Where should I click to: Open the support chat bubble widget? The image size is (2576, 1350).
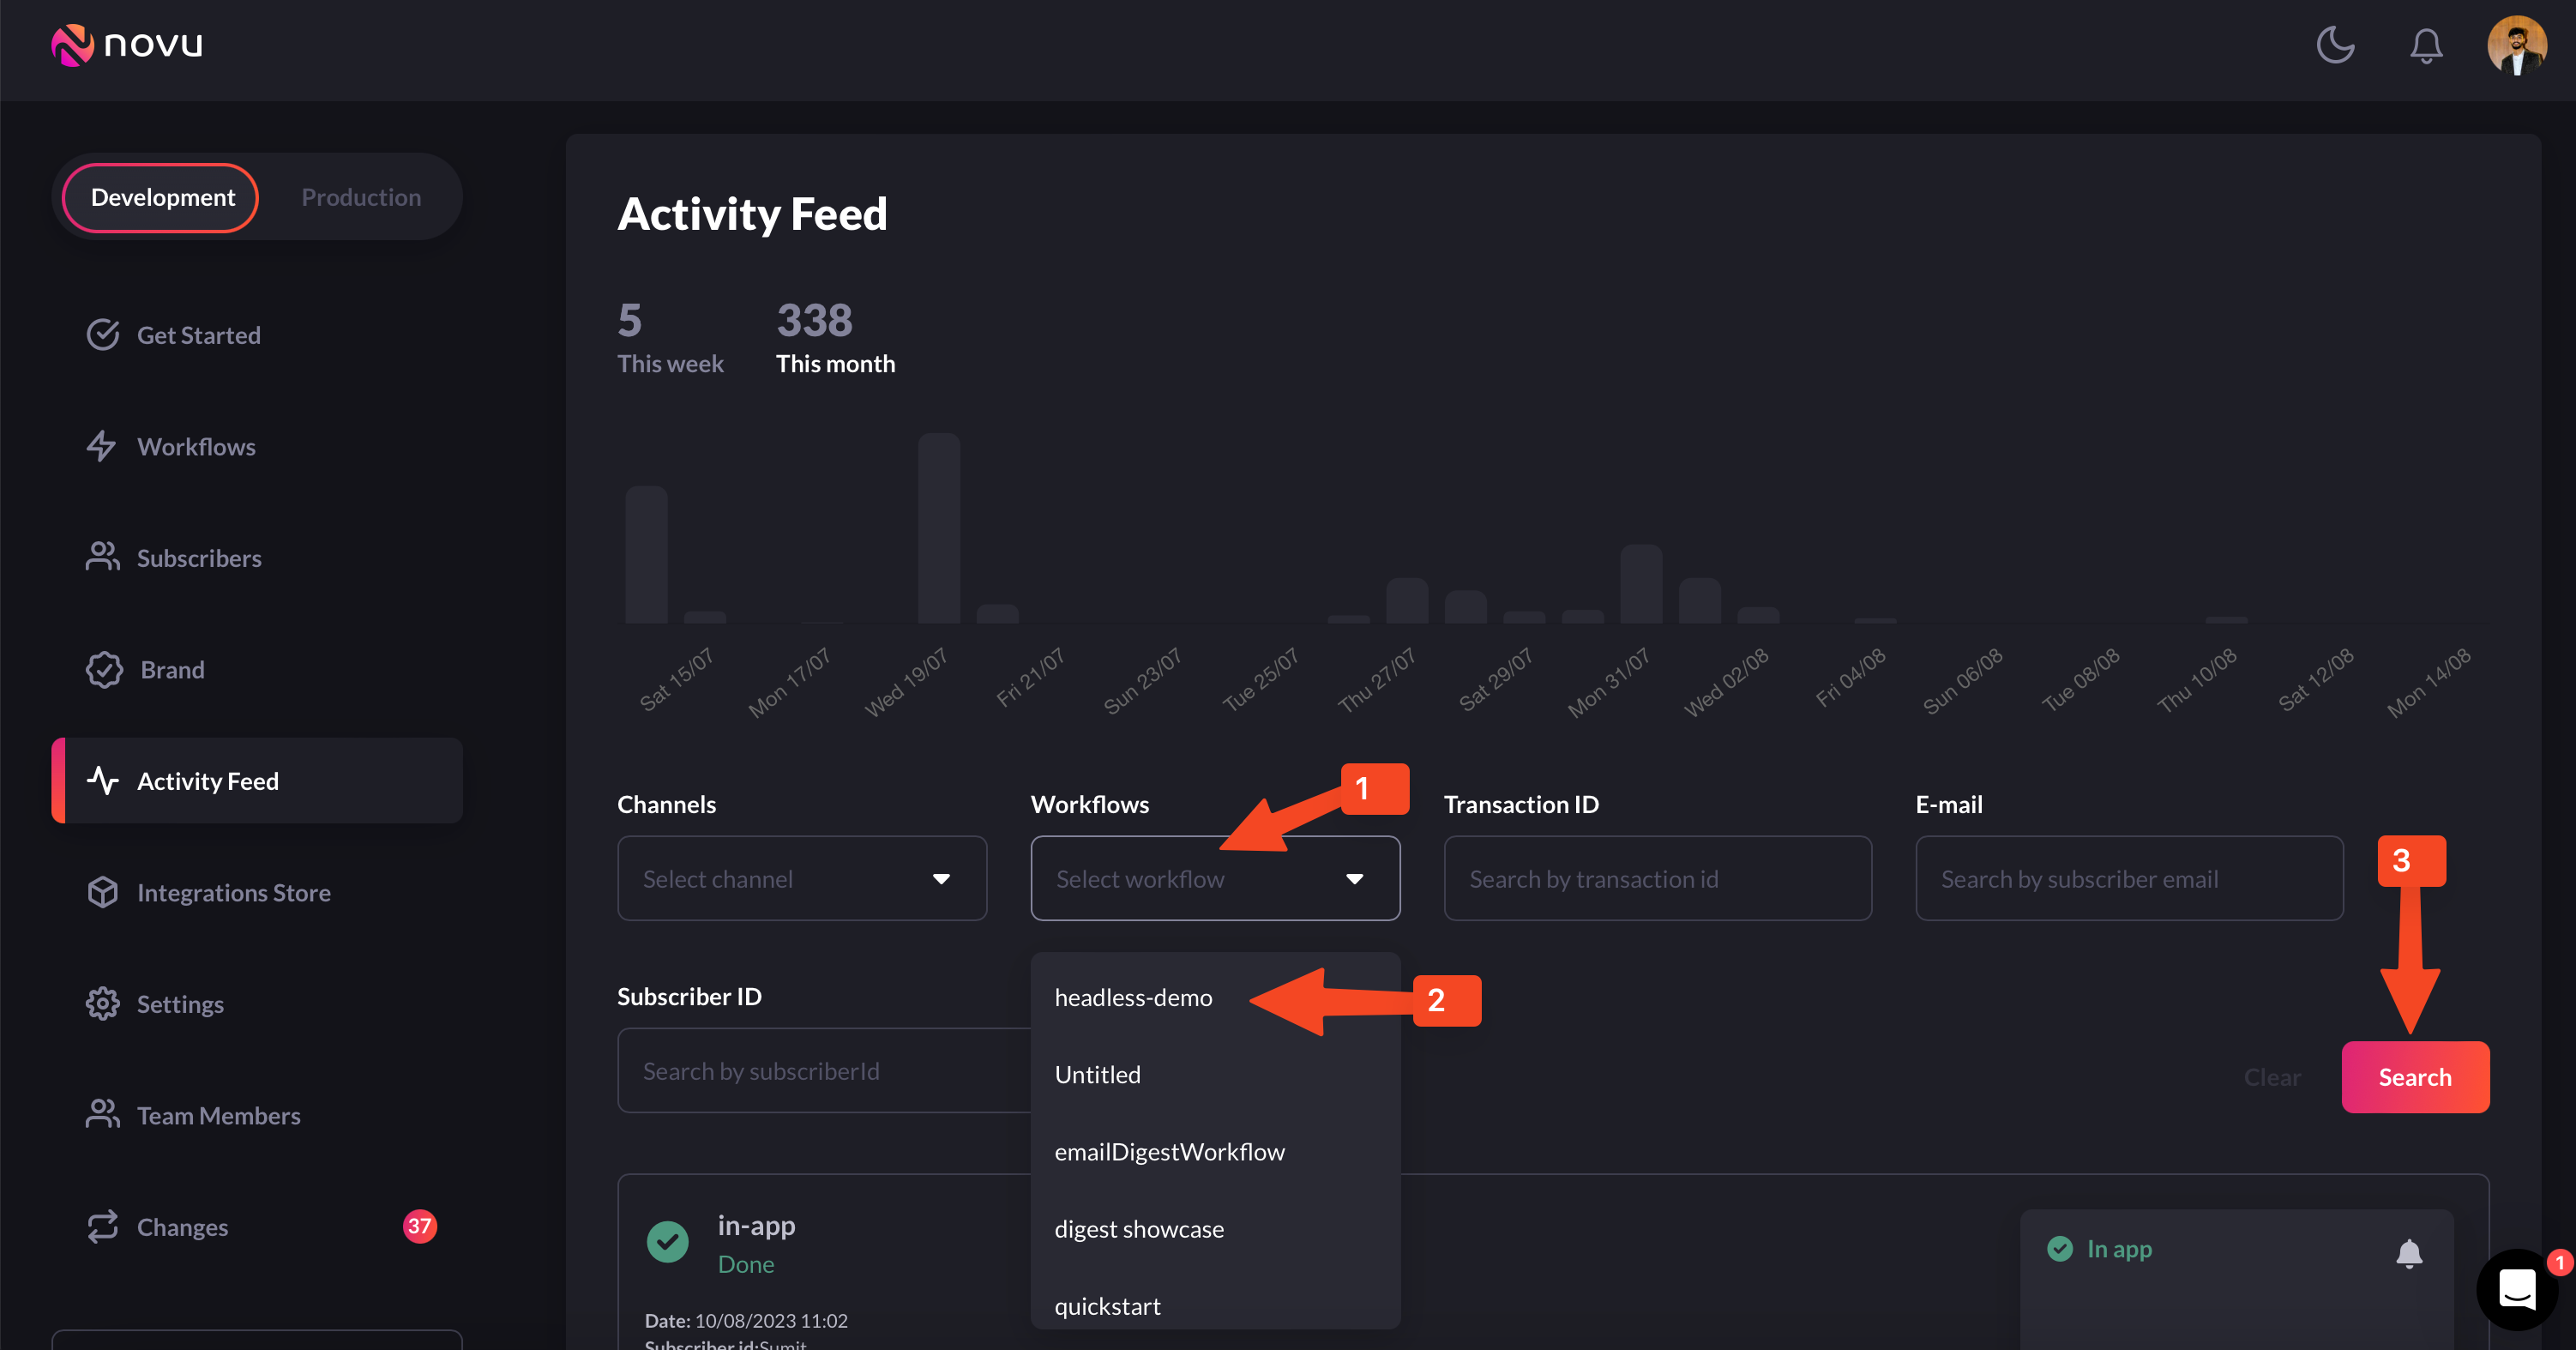2516,1288
